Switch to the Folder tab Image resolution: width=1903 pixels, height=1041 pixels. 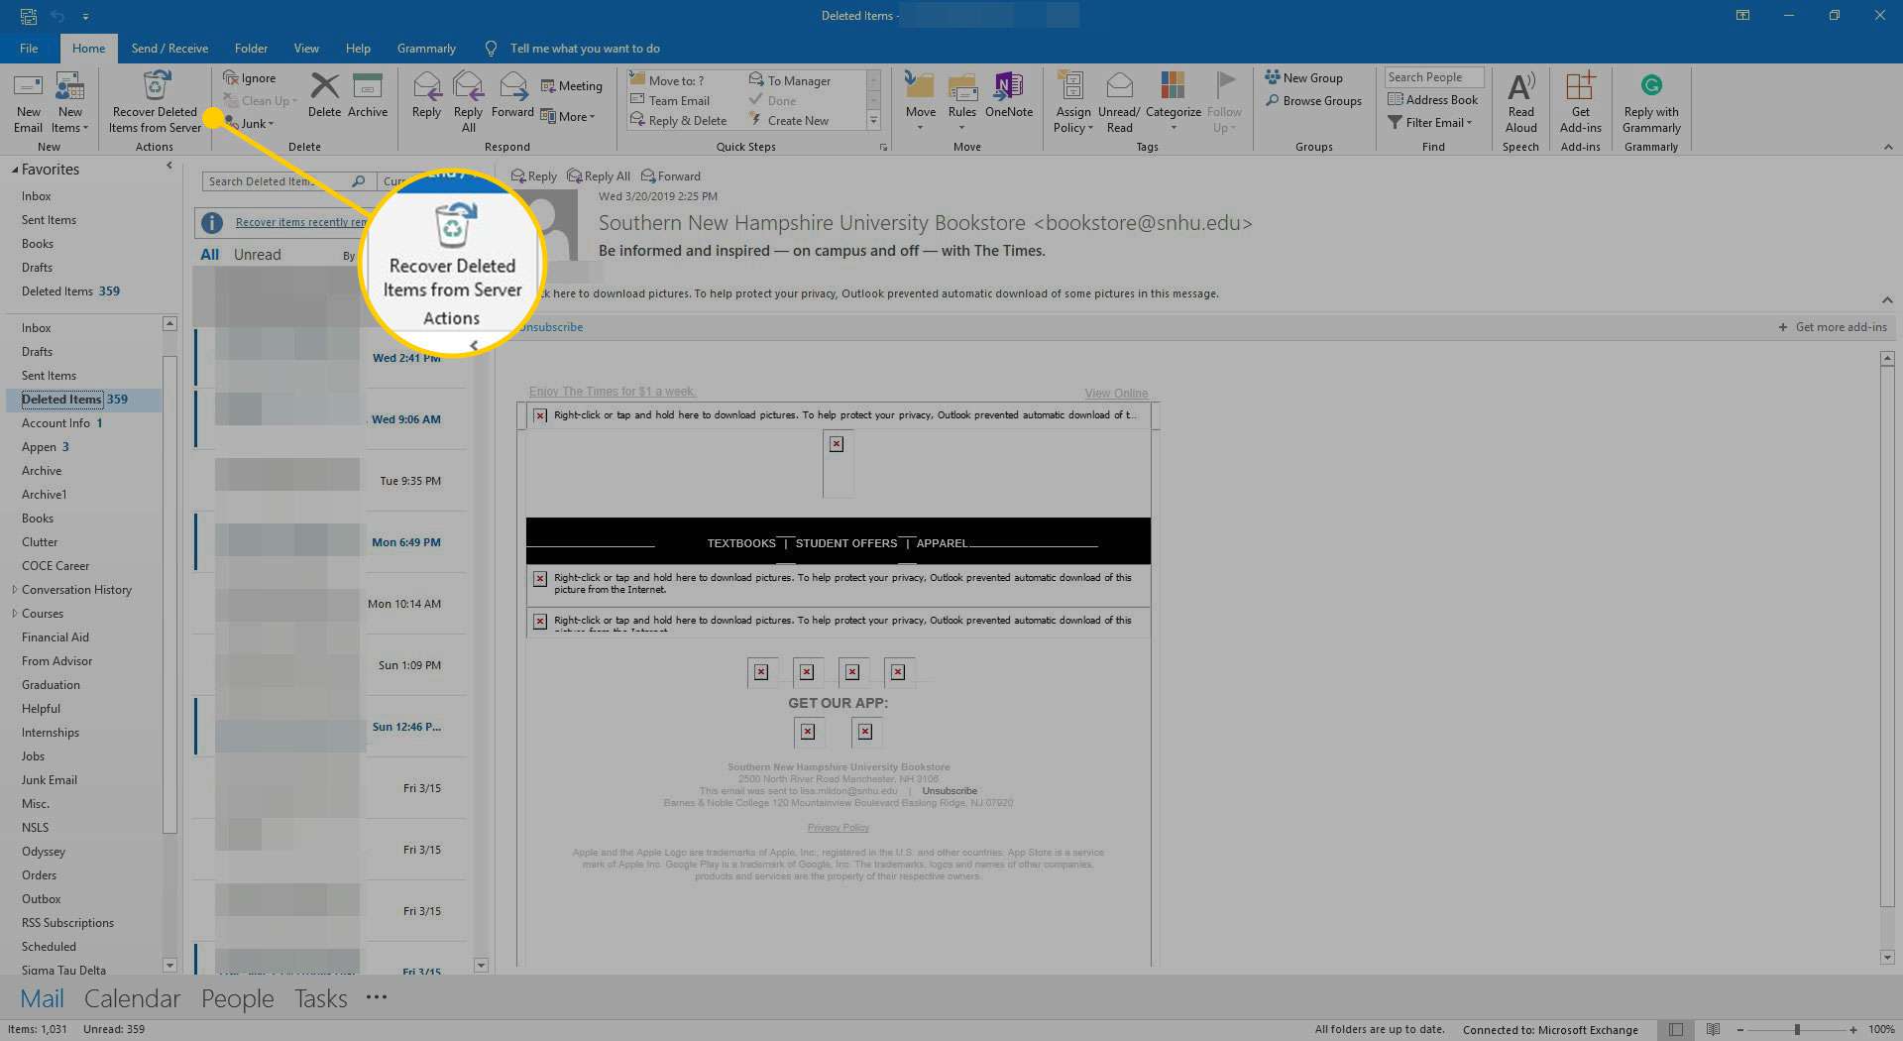[x=251, y=48]
